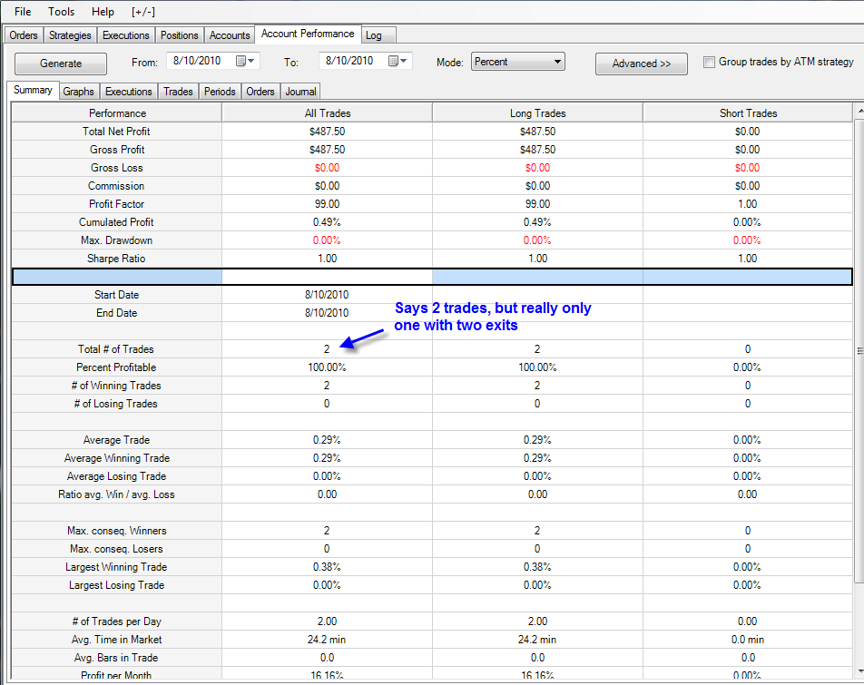
Task: Click Total # of Trades label
Action: (x=116, y=349)
